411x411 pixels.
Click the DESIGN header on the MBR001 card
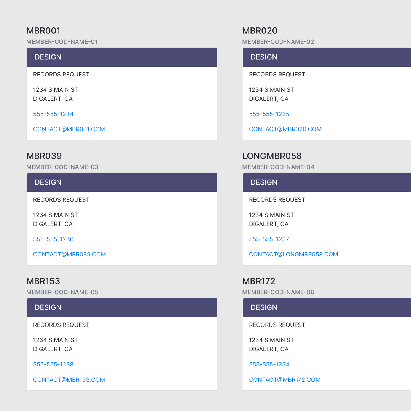[x=48, y=57]
